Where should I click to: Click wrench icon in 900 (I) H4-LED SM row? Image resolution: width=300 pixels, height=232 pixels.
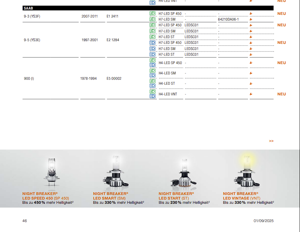pyautogui.click(x=251, y=73)
